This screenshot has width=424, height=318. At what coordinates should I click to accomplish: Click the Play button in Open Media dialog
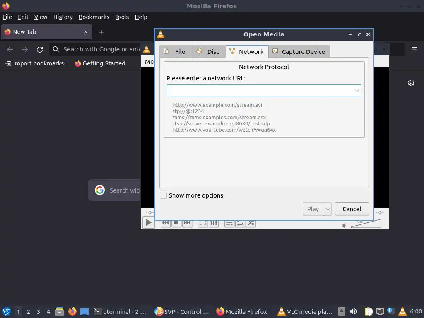pyautogui.click(x=313, y=209)
